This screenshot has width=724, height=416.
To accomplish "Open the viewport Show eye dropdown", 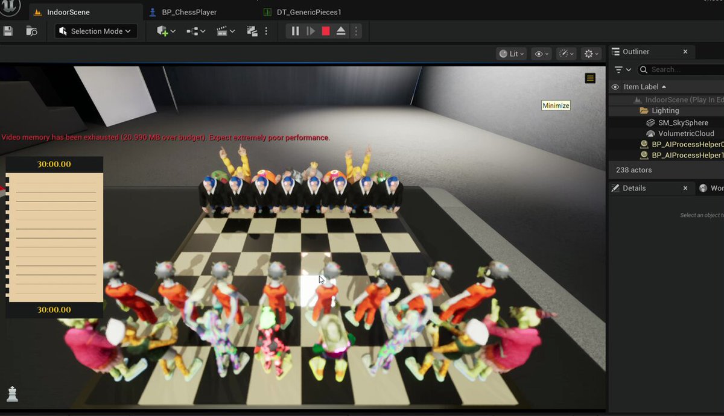I will coord(542,54).
